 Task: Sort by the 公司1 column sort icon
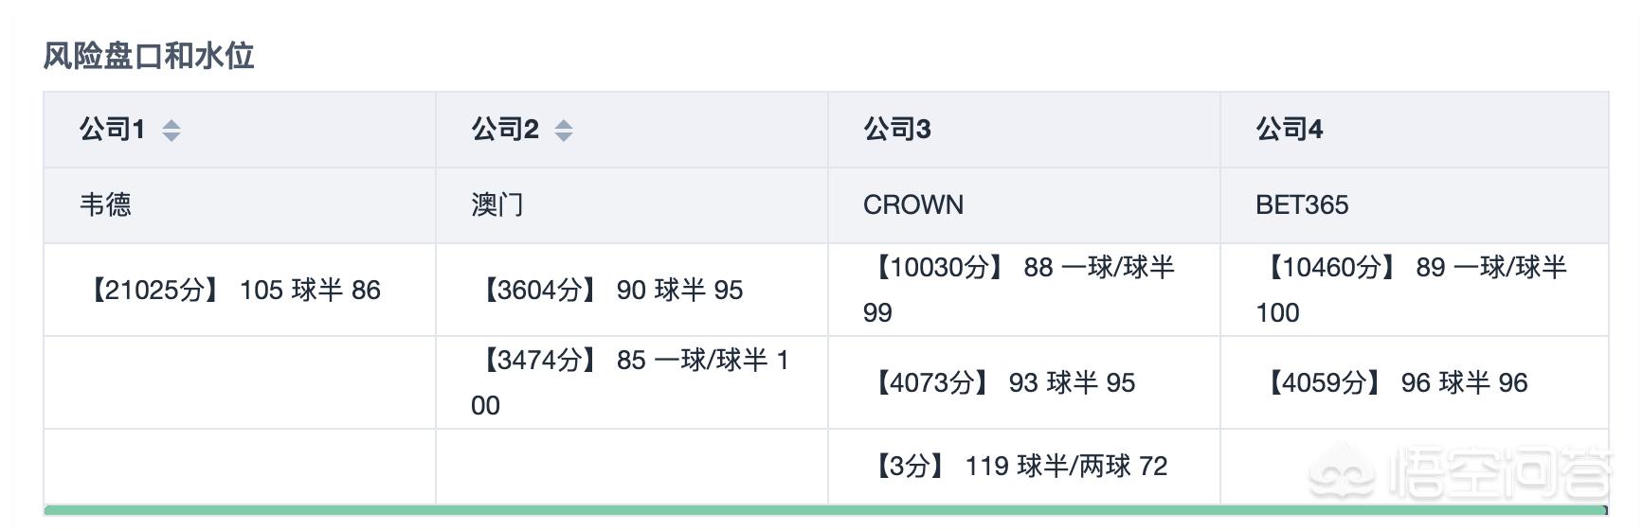(x=172, y=130)
